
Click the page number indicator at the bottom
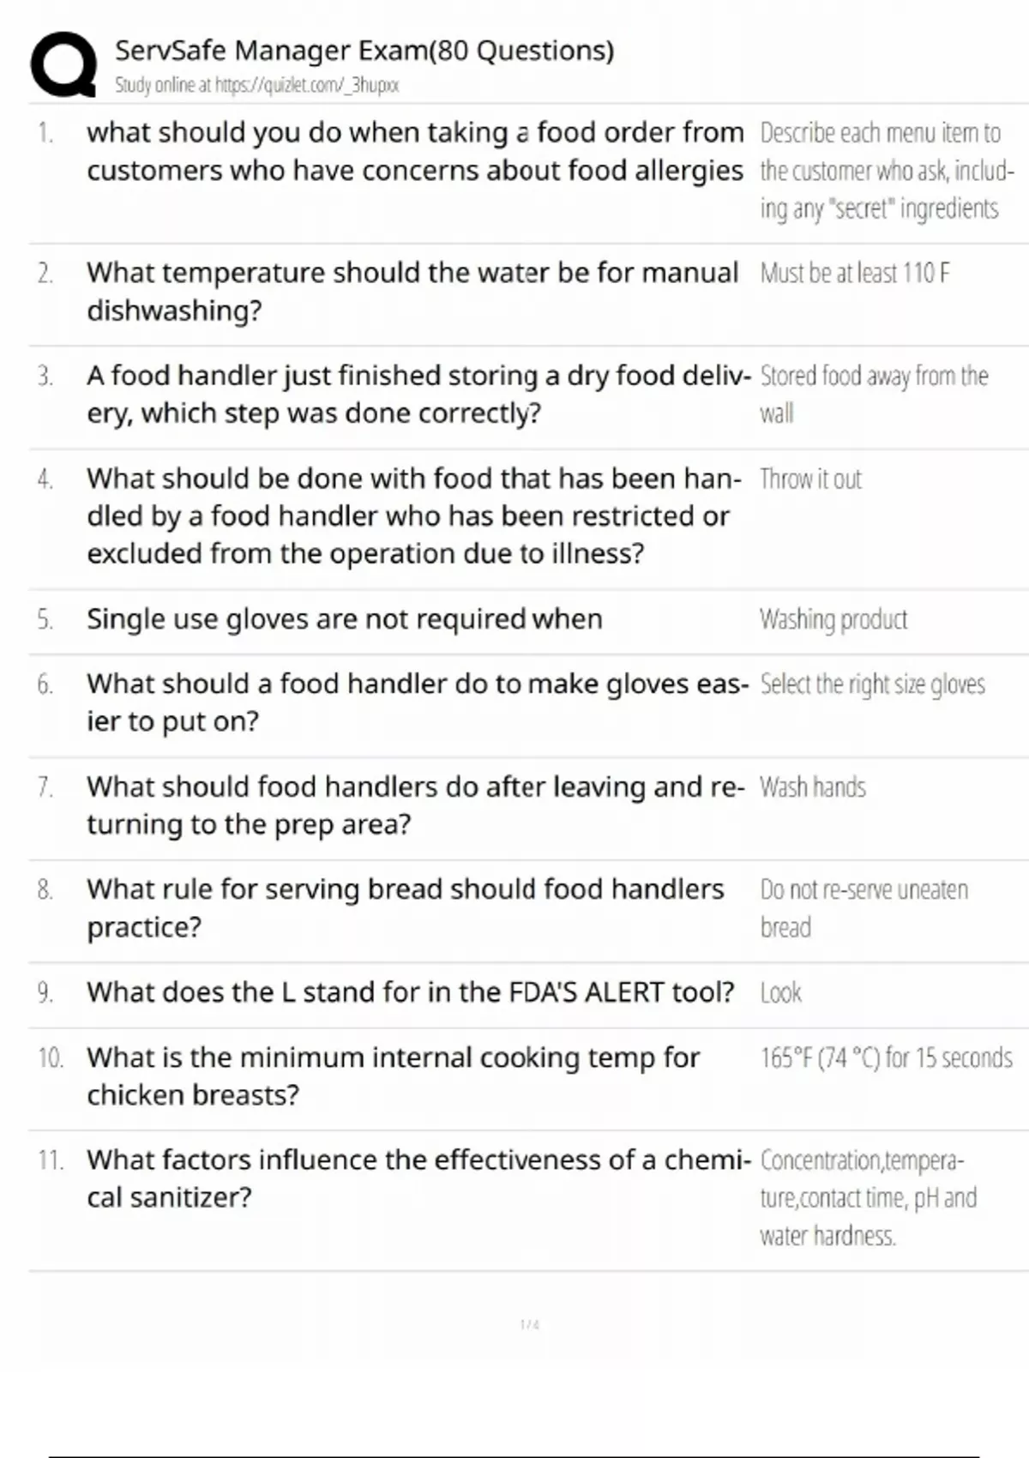[530, 1325]
